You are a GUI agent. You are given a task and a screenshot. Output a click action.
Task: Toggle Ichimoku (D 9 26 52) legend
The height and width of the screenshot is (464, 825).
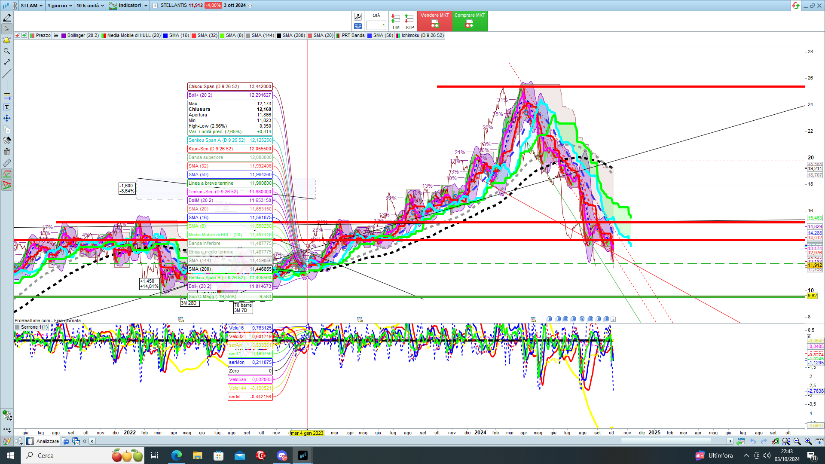(x=420, y=36)
